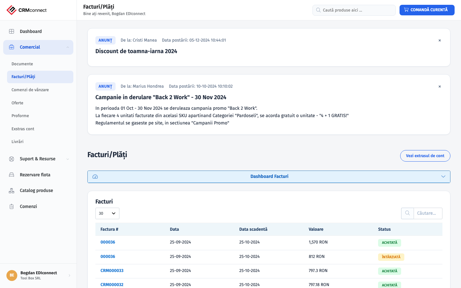Click the search icon beside the Căutare field
The width and height of the screenshot is (461, 288).
click(408, 213)
